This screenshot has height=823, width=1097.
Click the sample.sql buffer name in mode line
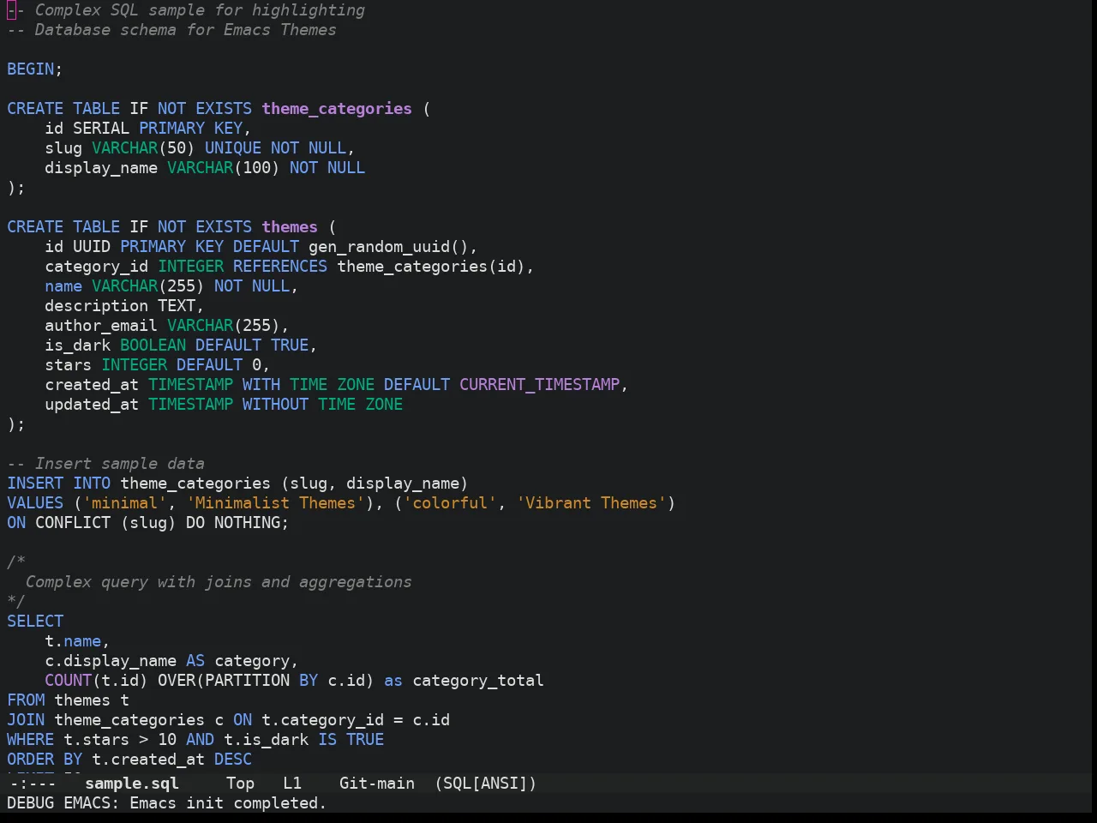132,783
